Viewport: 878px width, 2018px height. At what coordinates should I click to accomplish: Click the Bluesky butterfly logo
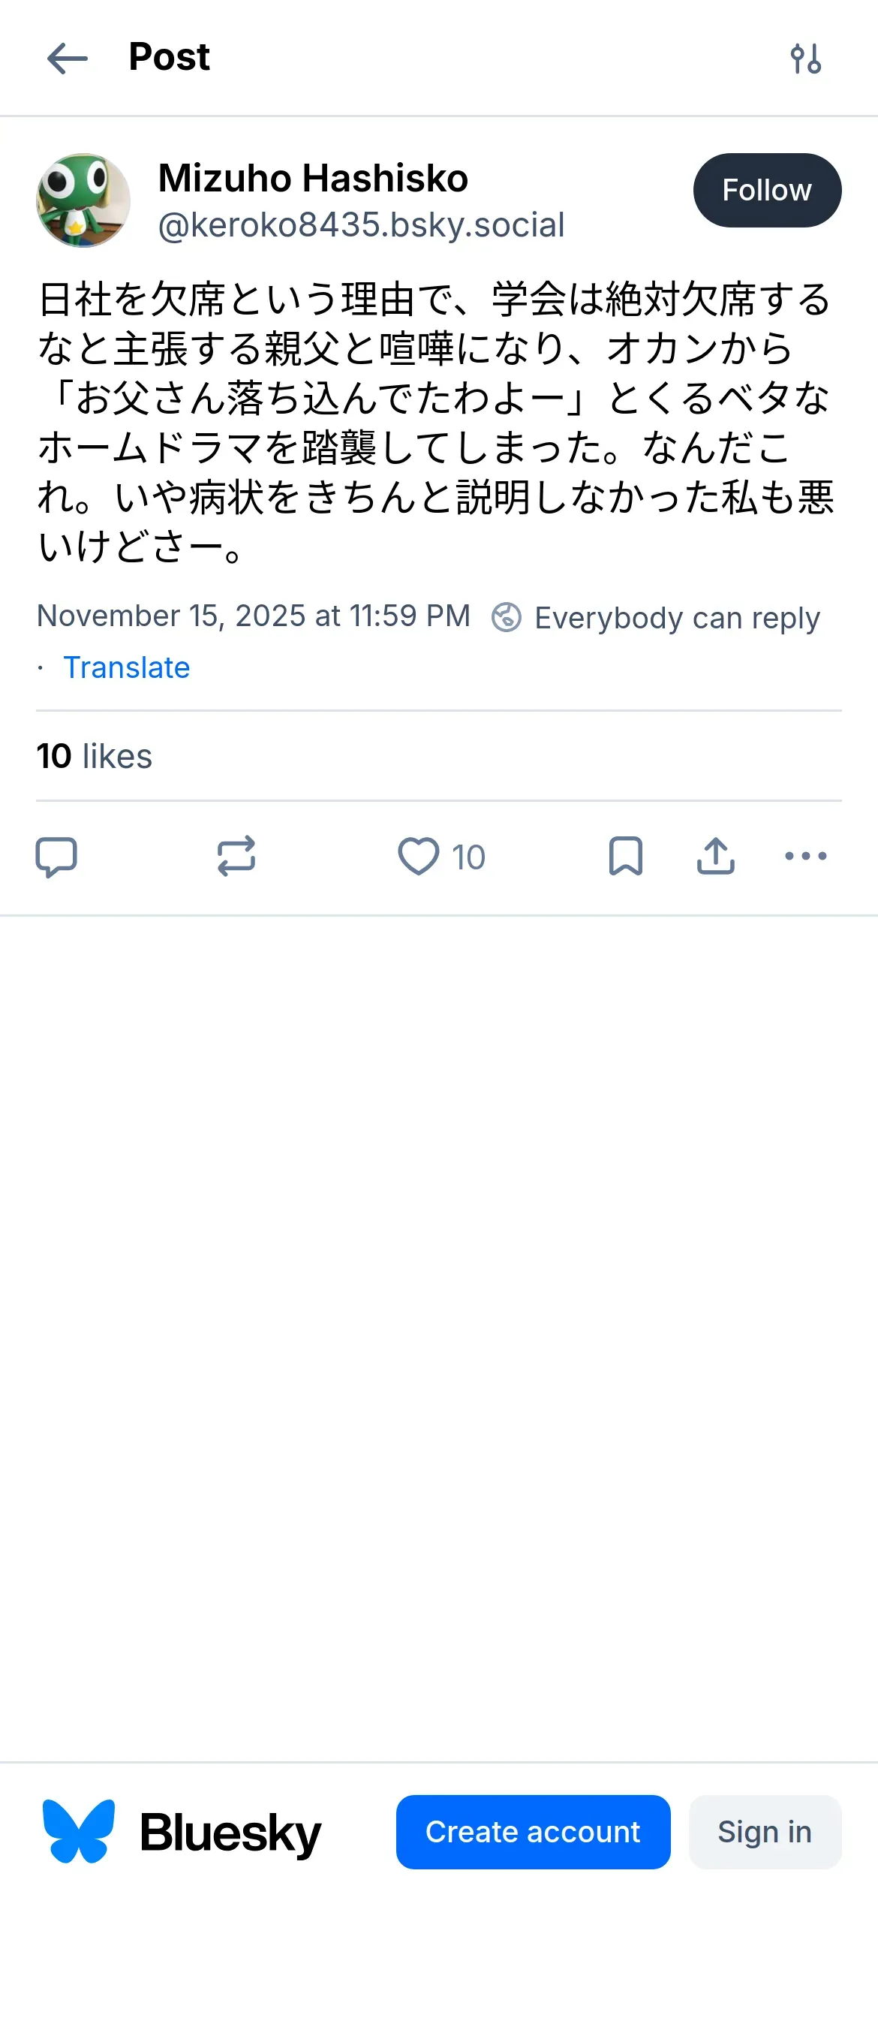pyautogui.click(x=78, y=1831)
